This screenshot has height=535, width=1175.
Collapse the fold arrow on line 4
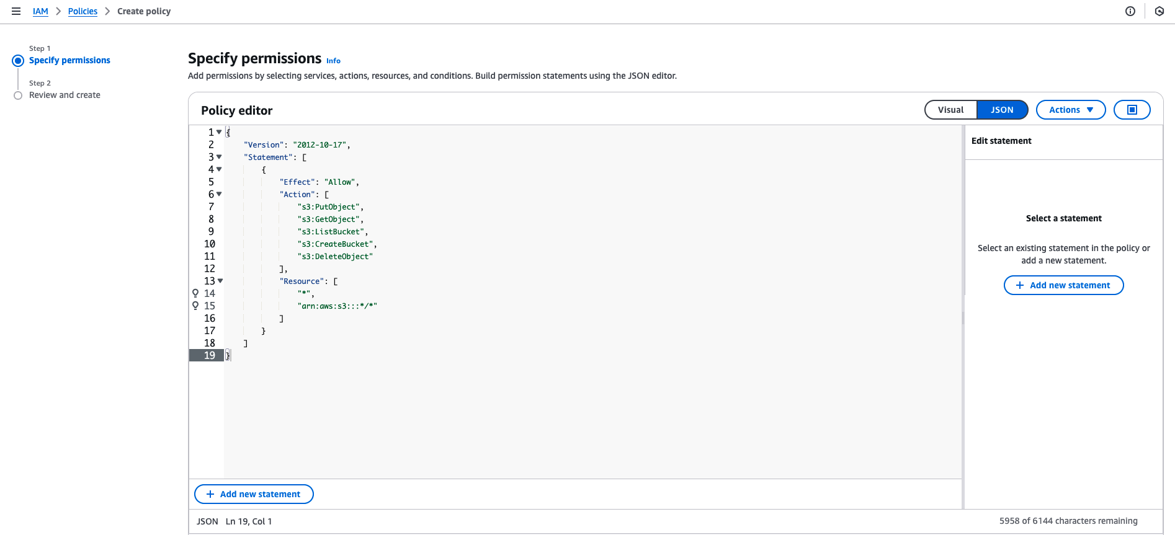pos(219,169)
